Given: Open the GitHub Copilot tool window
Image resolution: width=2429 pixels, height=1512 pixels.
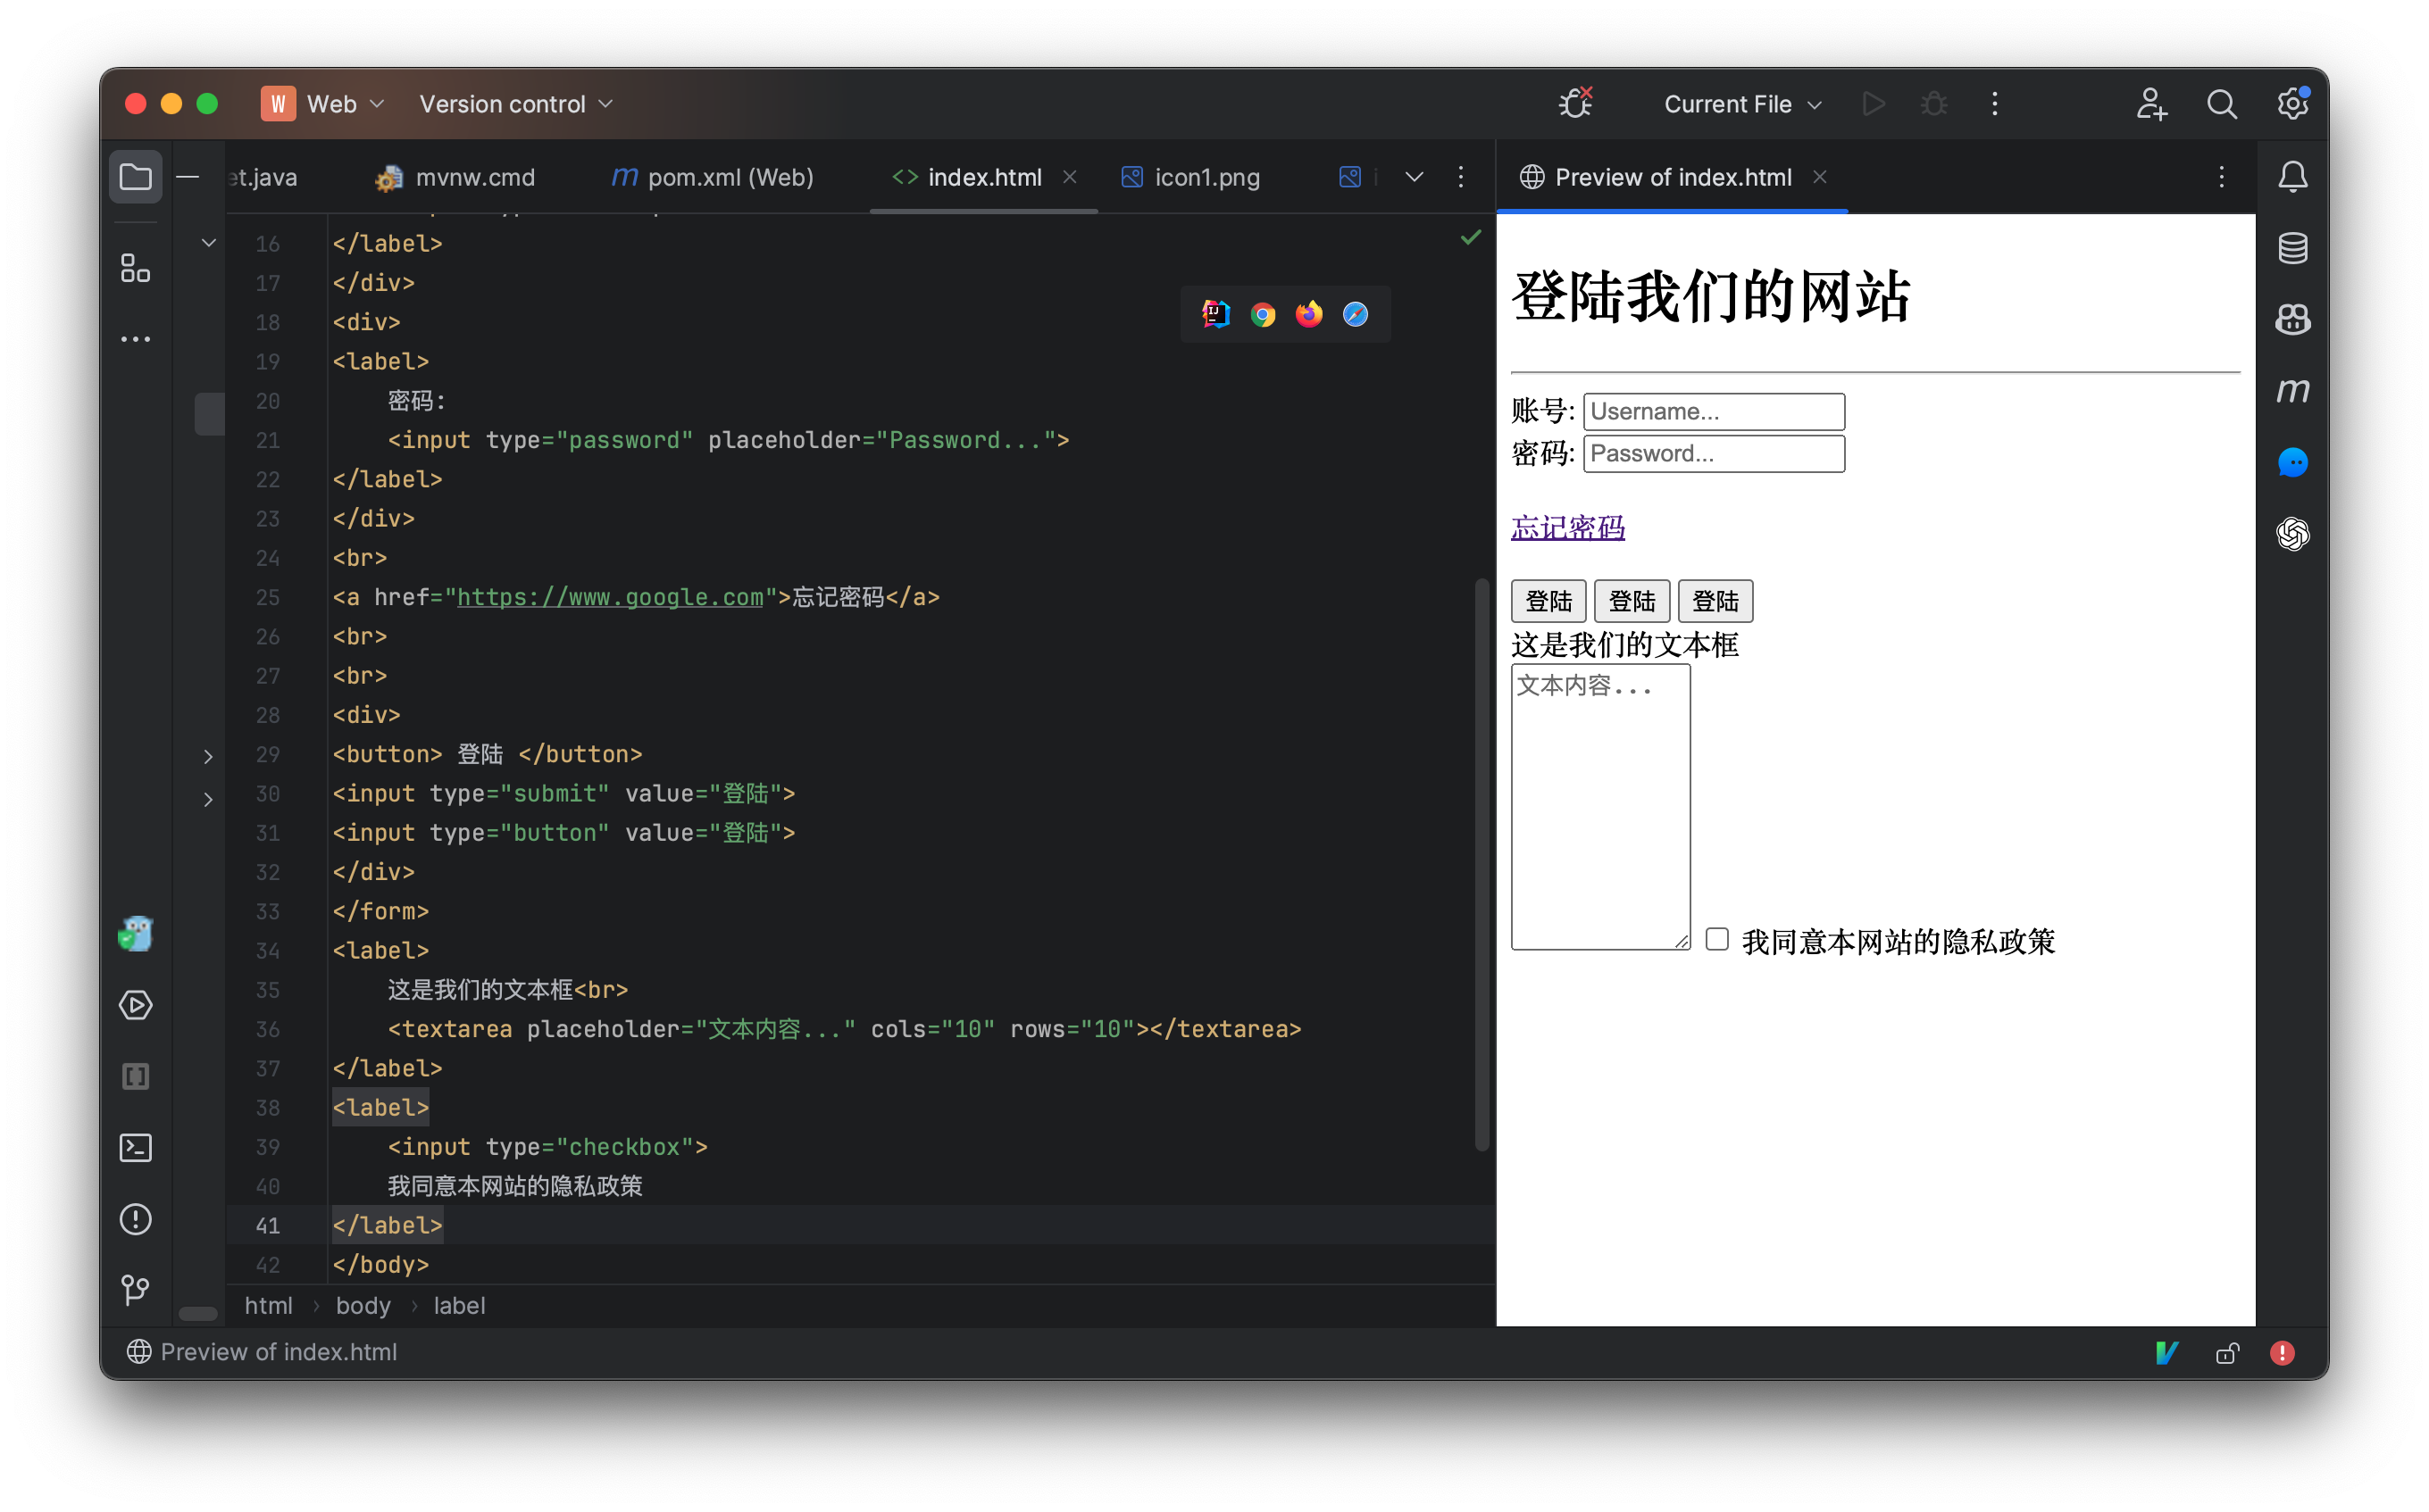Looking at the screenshot, I should [2292, 319].
